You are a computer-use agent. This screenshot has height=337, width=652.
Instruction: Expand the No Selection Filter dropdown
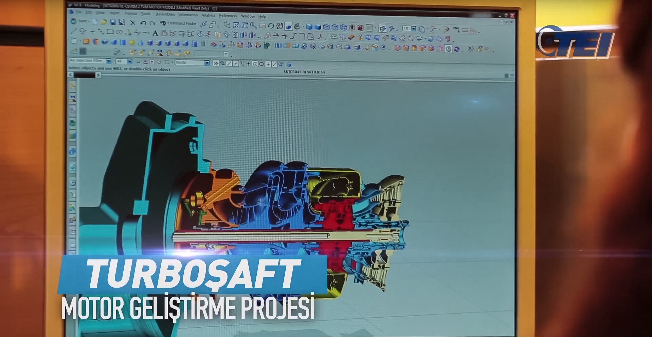109,61
